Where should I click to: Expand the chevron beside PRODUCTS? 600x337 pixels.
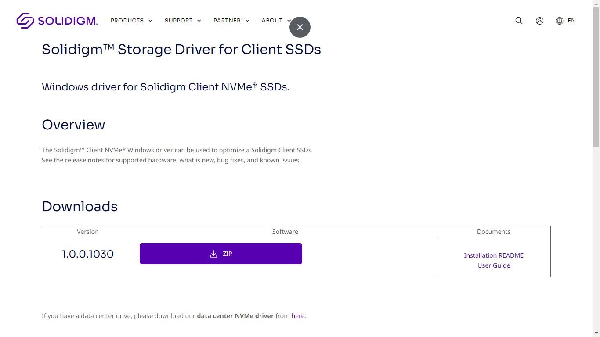point(150,21)
